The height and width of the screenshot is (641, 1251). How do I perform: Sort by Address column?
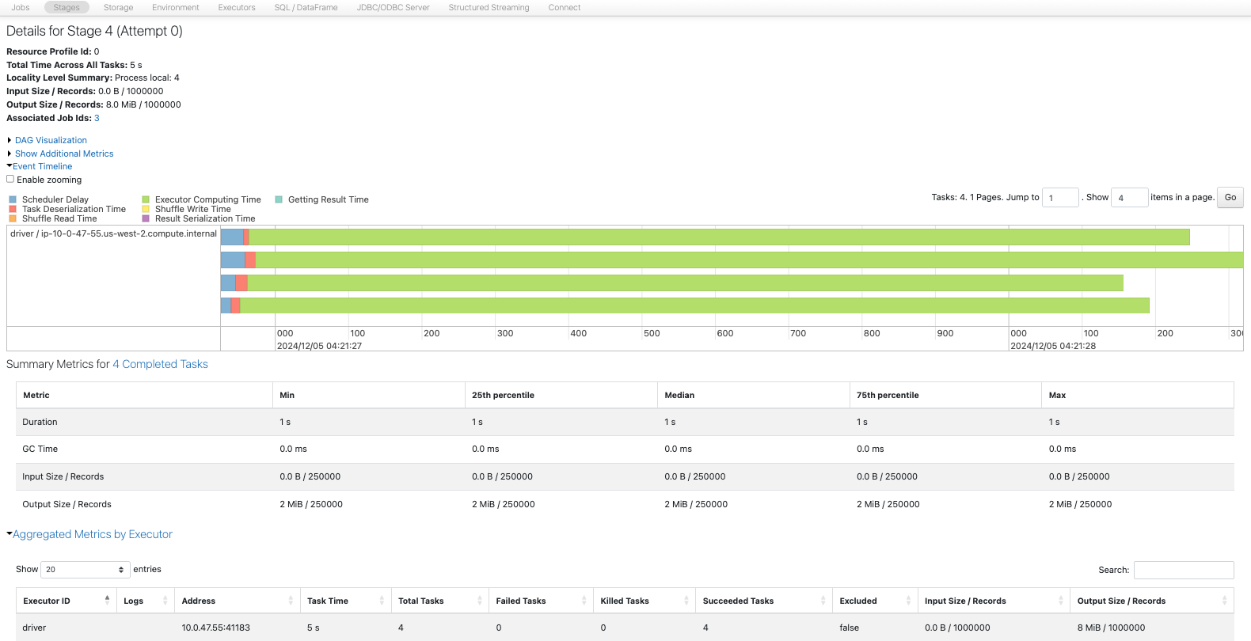pos(238,601)
